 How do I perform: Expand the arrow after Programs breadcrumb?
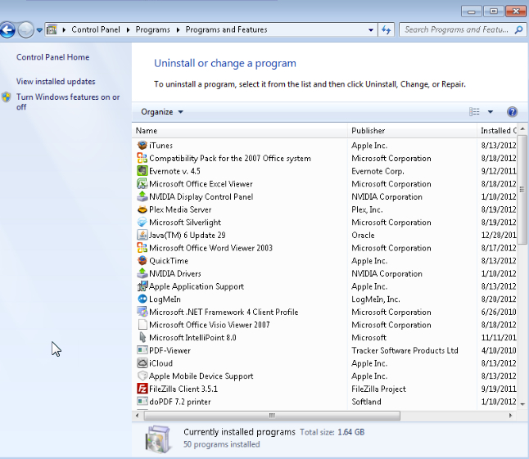coord(179,30)
